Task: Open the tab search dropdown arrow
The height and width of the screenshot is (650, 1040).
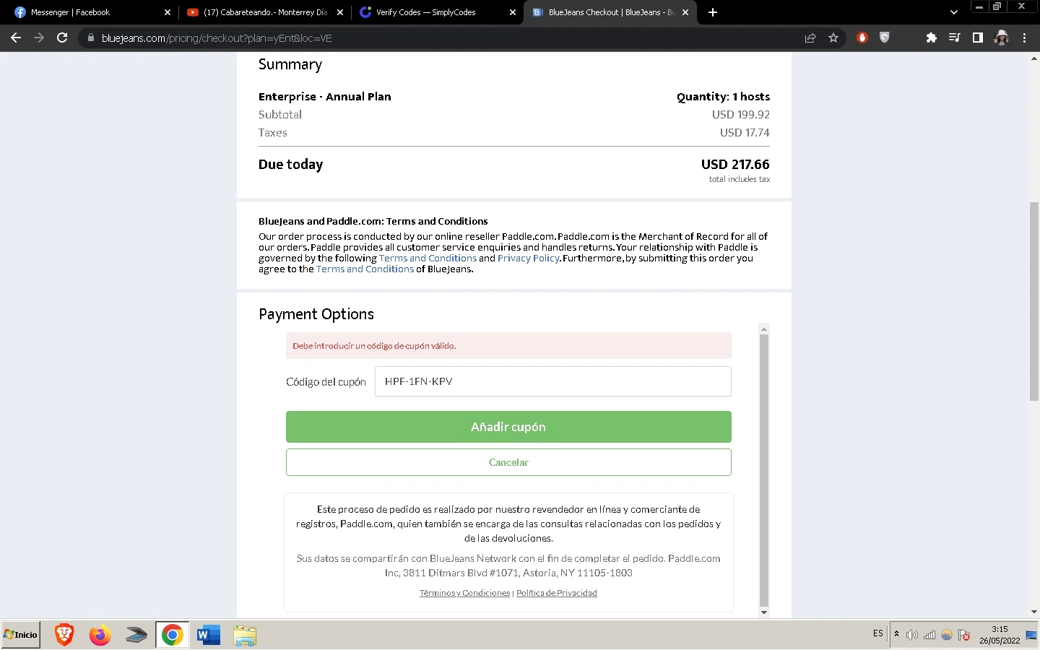Action: tap(953, 12)
